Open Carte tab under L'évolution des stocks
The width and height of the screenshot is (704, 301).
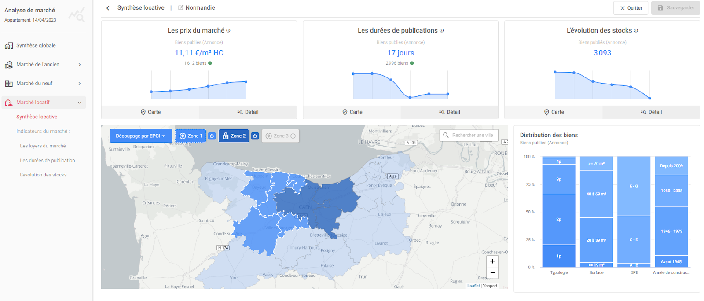click(554, 112)
